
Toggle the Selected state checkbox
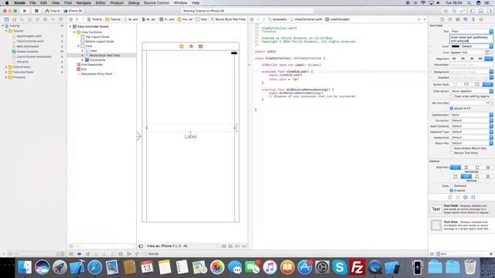pos(452,186)
